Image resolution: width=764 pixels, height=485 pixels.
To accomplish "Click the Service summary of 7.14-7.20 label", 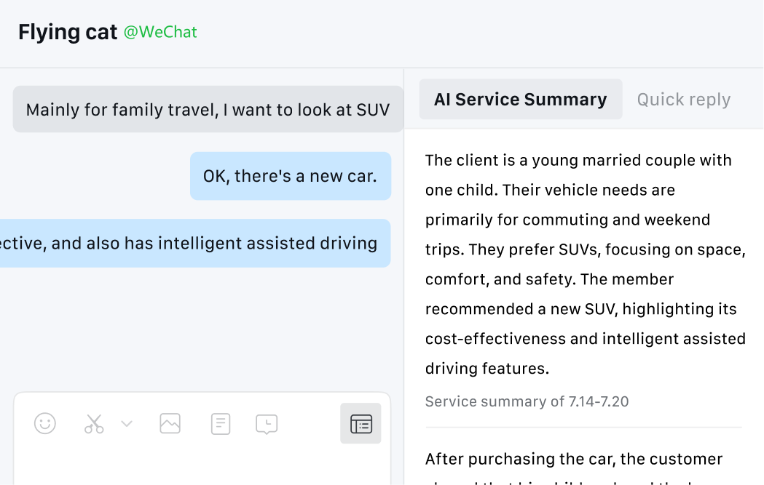I will 527,401.
